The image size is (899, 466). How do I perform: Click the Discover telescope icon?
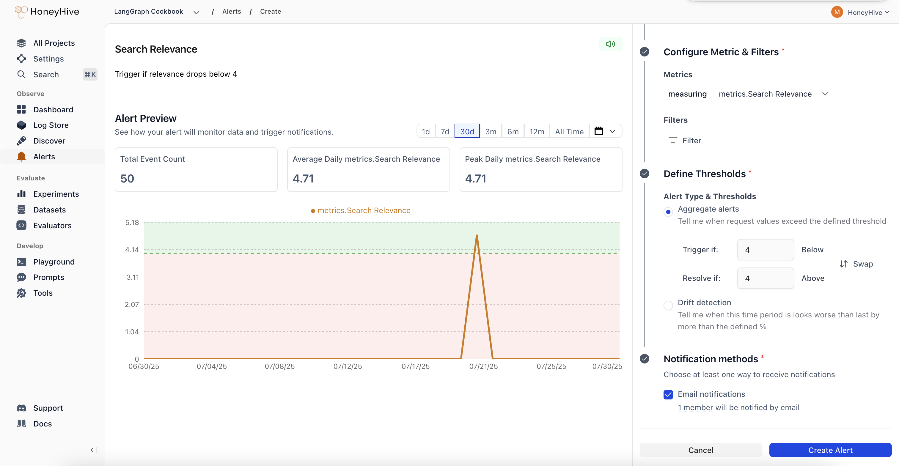21,141
